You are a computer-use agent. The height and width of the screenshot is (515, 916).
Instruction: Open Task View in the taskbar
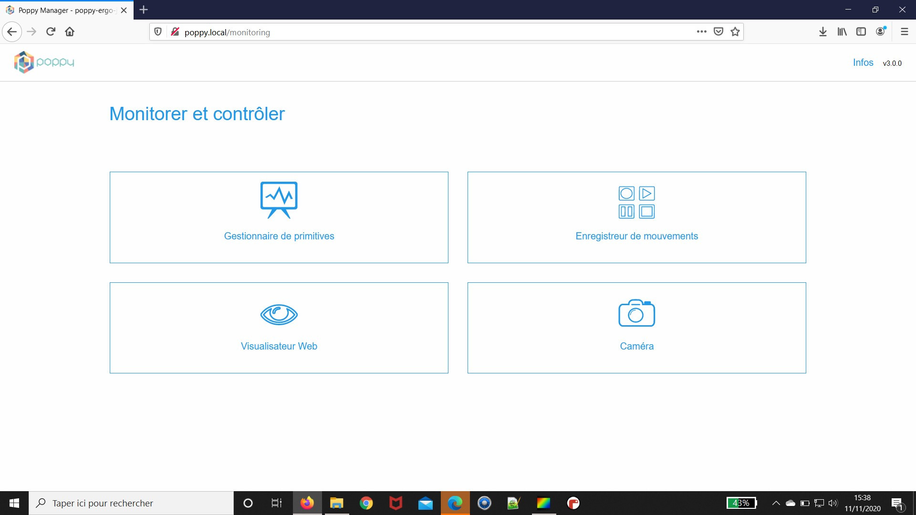[x=277, y=503]
